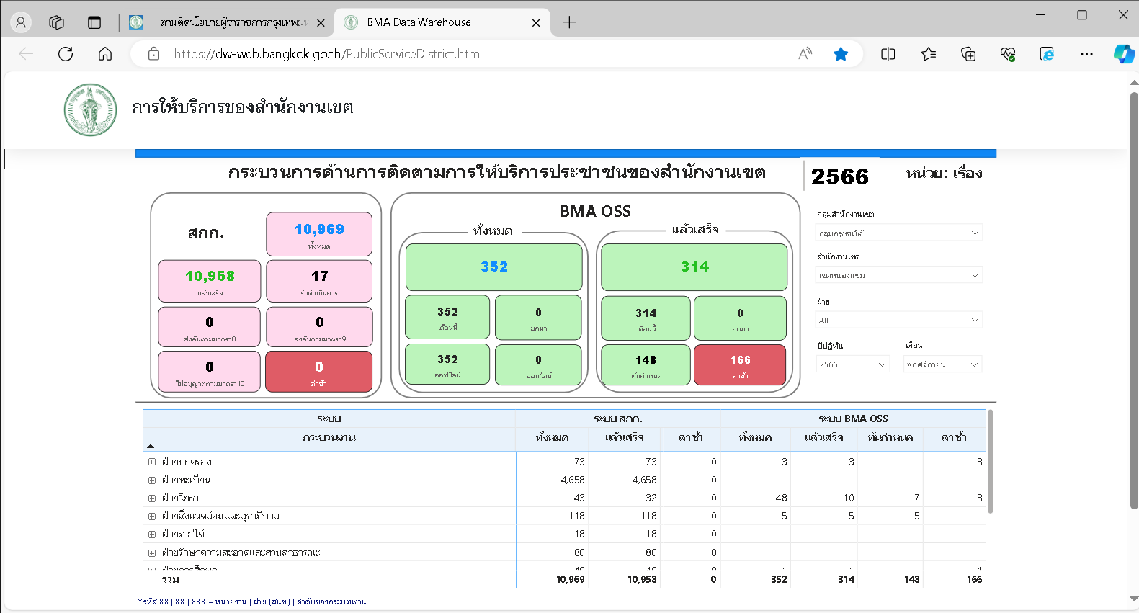Open Split screen icon in toolbar
This screenshot has height=613, width=1139.
click(888, 54)
